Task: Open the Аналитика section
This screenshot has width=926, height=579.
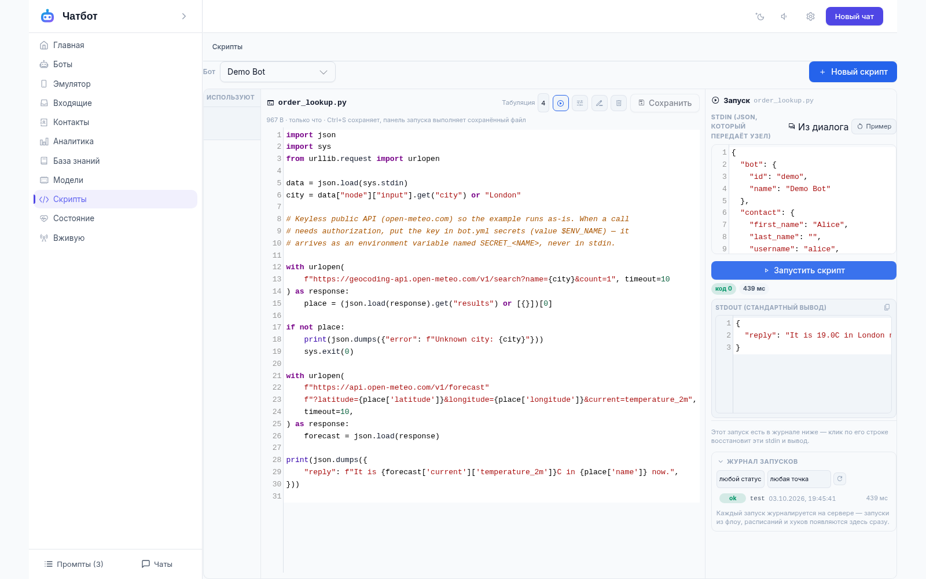Action: pyautogui.click(x=115, y=141)
